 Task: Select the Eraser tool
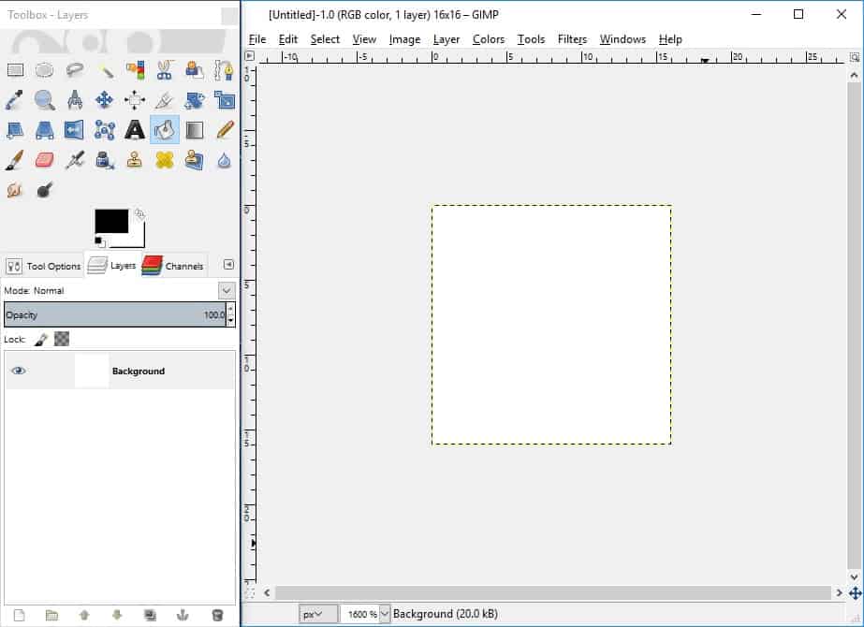[45, 160]
